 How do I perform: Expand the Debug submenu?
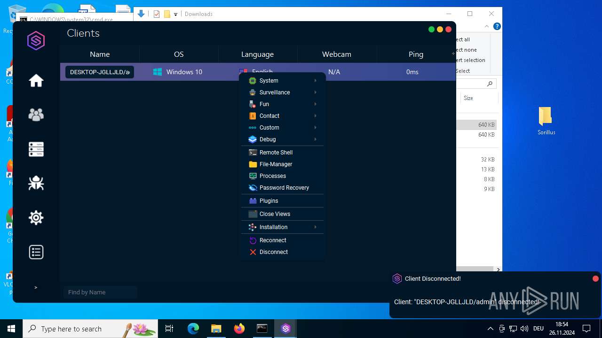pyautogui.click(x=283, y=139)
